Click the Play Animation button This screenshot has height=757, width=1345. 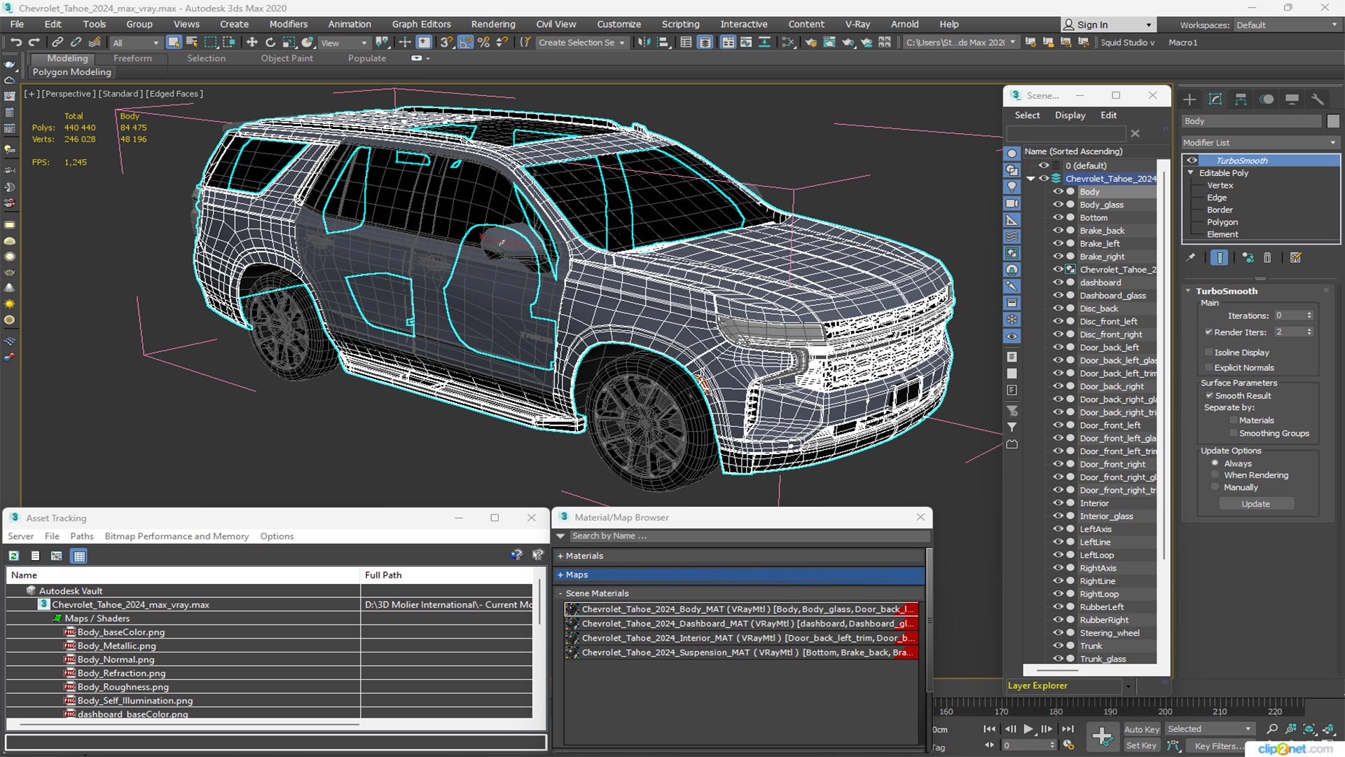[1028, 729]
